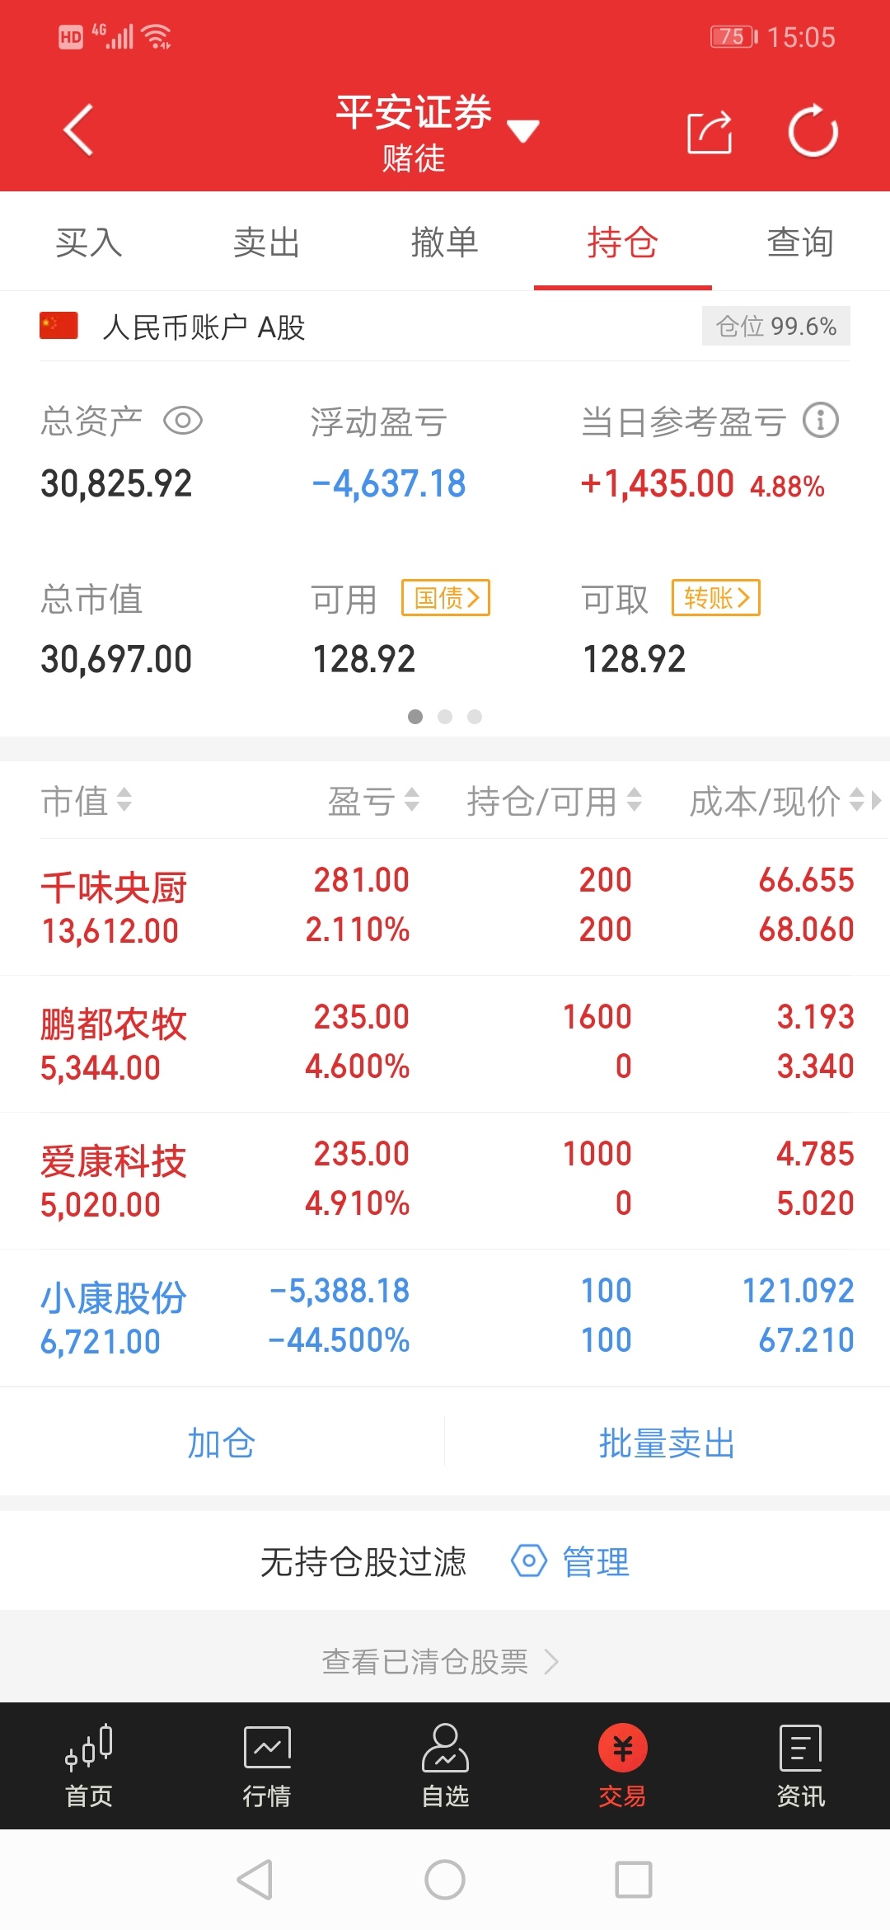Toggle total assets visibility eye icon
This screenshot has height=1930, width=890.
183,421
